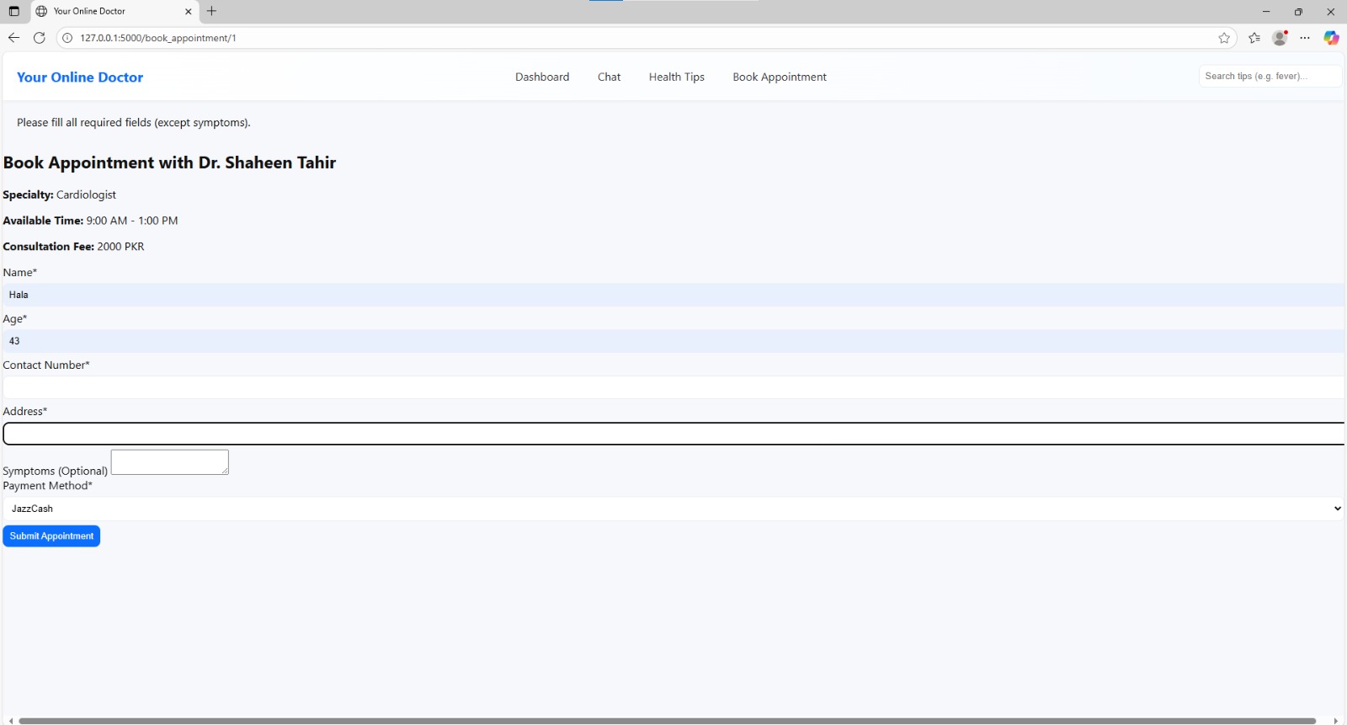Image resolution: width=1347 pixels, height=725 pixels.
Task: Open the Favorites list icon
Action: (1254, 38)
